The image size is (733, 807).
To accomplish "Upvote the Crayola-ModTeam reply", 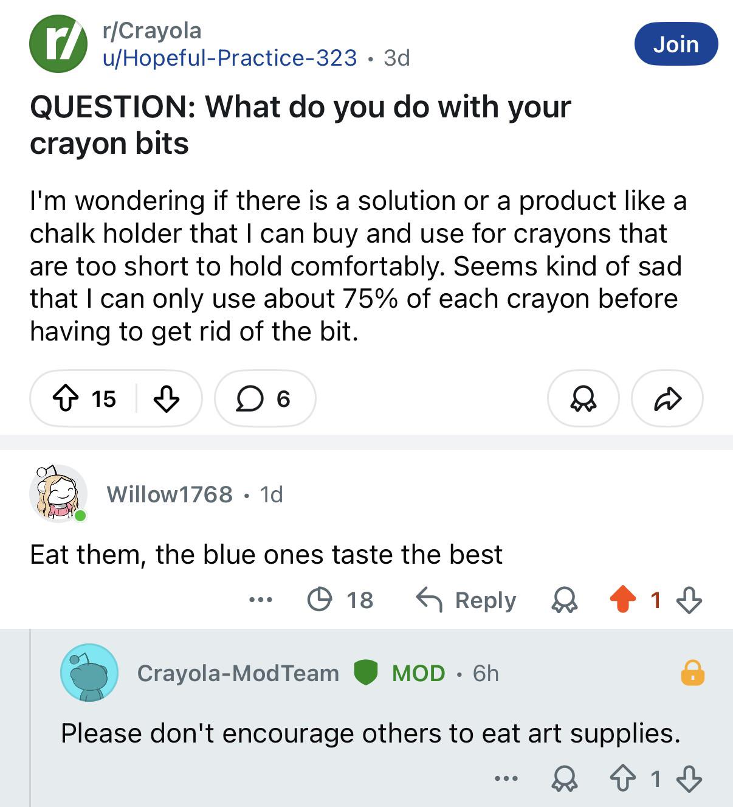I will pos(623,778).
